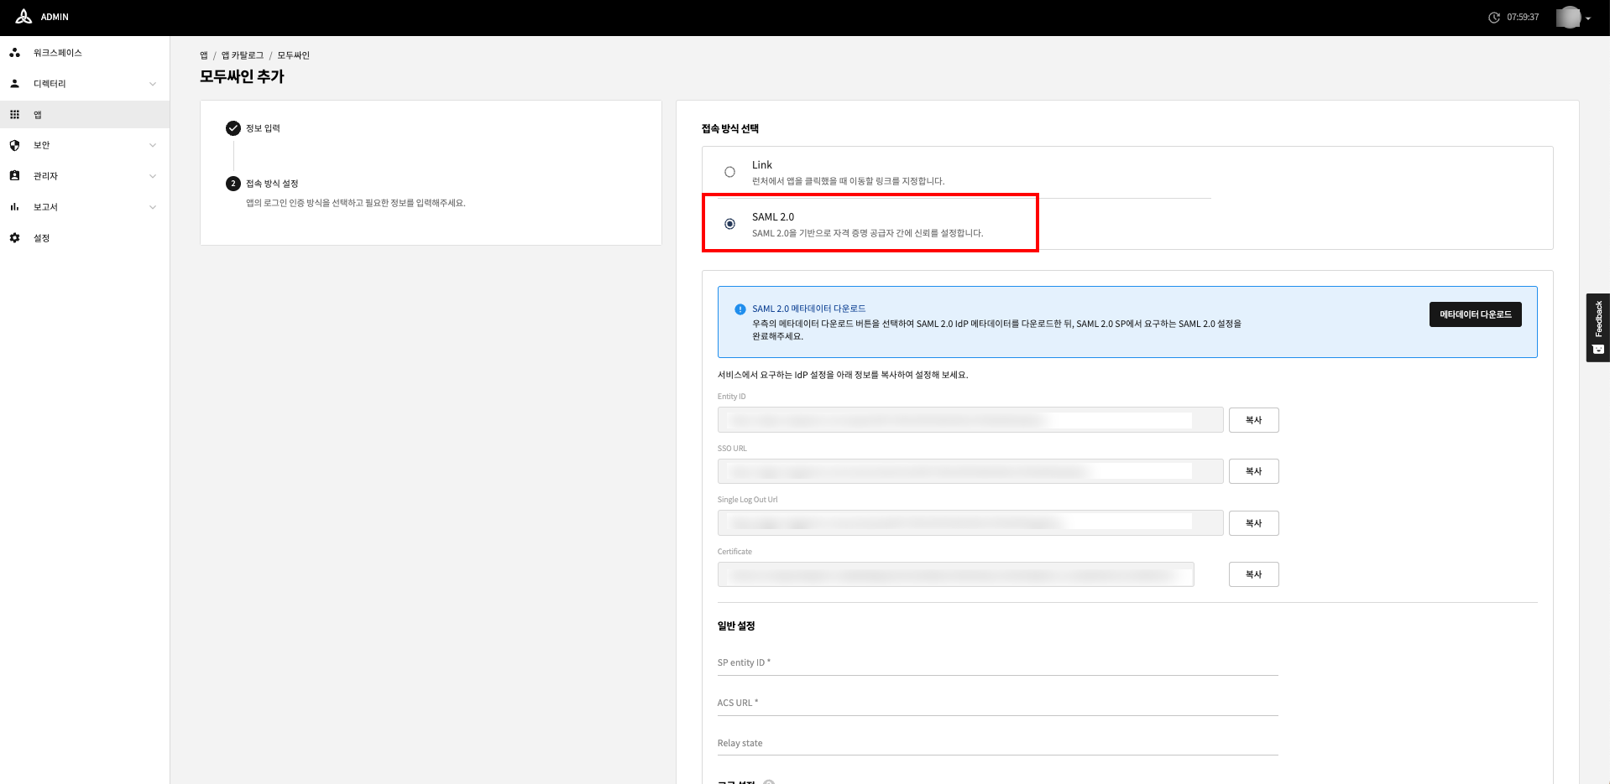Copy the Single Log Out Url value
This screenshot has width=1610, height=784.
pyautogui.click(x=1253, y=523)
